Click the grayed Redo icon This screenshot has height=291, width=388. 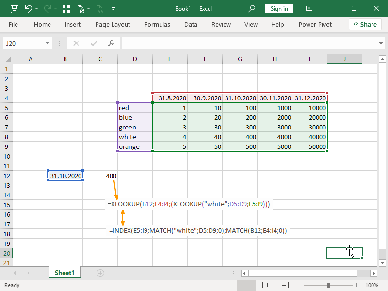(47, 9)
